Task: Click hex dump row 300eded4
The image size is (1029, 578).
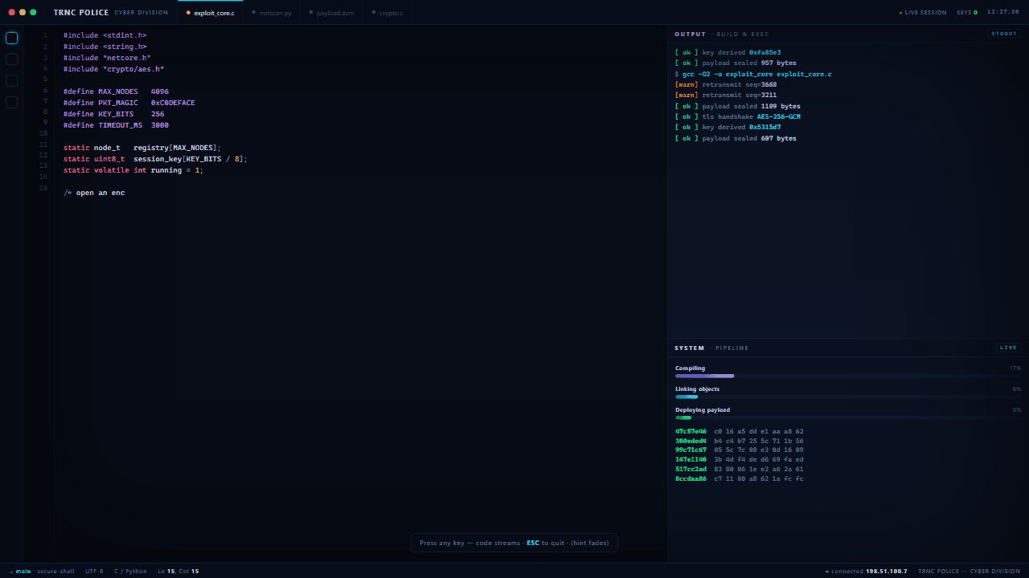Action: coord(740,441)
